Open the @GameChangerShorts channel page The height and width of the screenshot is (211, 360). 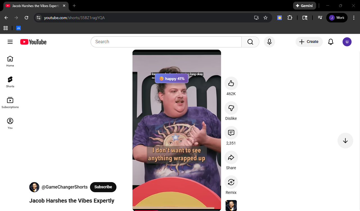point(64,187)
